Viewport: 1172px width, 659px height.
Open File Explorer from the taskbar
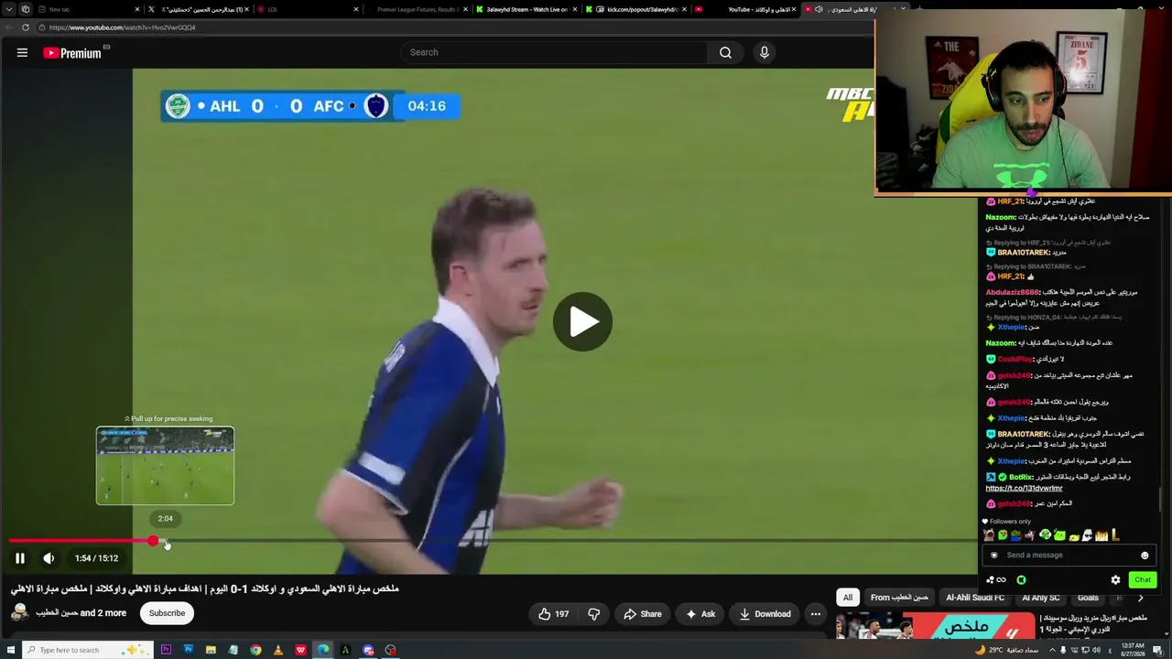click(x=211, y=650)
